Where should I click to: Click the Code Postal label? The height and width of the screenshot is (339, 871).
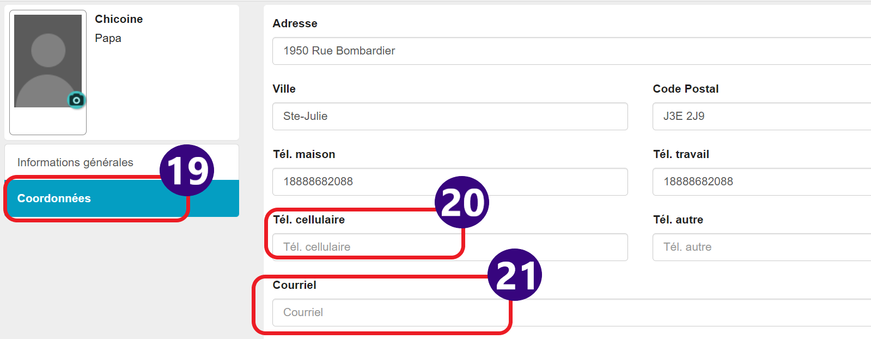coord(685,89)
